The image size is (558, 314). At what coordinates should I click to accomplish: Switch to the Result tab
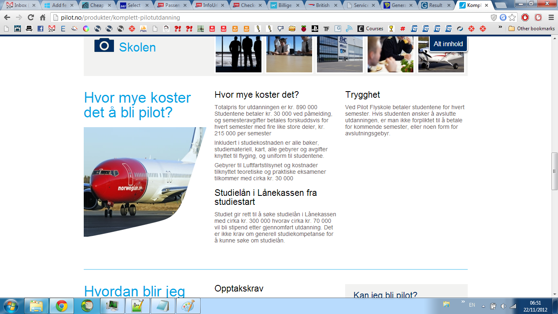pos(436,5)
